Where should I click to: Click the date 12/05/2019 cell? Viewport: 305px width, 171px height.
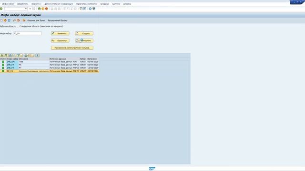[93, 68]
